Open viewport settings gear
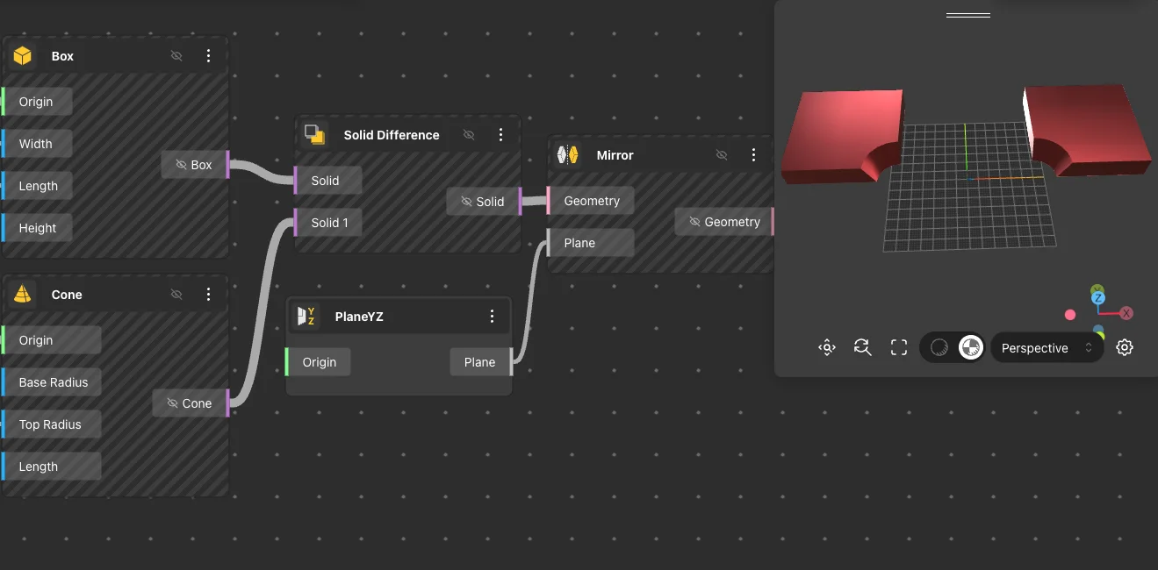Screen dimensions: 1158x570 click(x=1124, y=348)
